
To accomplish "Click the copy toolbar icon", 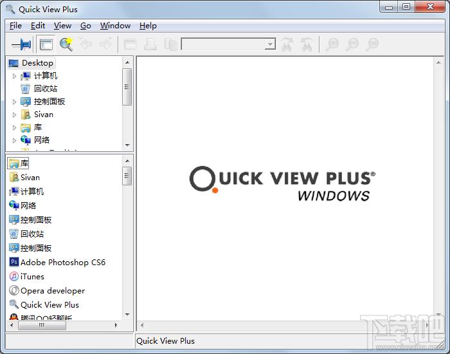I will click(171, 44).
